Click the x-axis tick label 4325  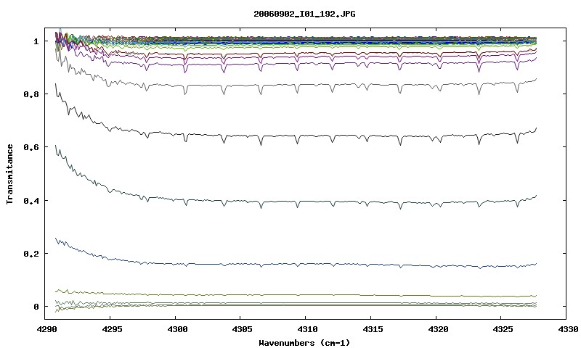tap(503, 329)
